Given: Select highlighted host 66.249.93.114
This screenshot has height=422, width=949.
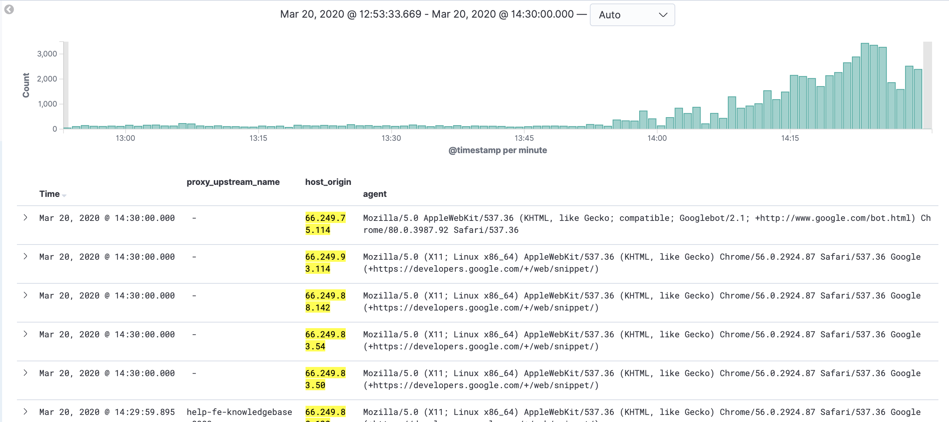Looking at the screenshot, I should tap(325, 263).
